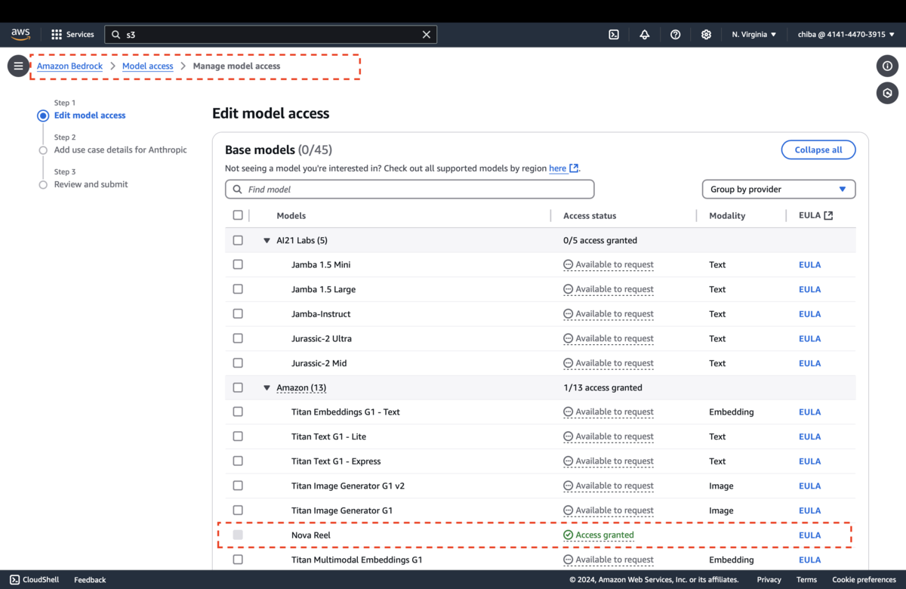Select the Titan Embeddings G1 - Text checkbox
The height and width of the screenshot is (589, 906).
238,412
